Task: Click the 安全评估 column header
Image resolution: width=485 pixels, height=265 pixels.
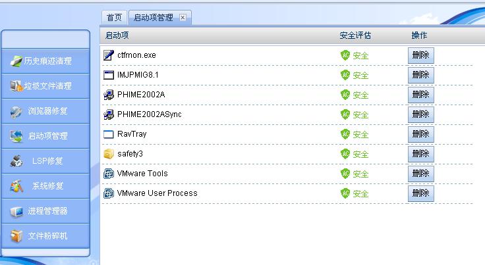Action: point(355,35)
